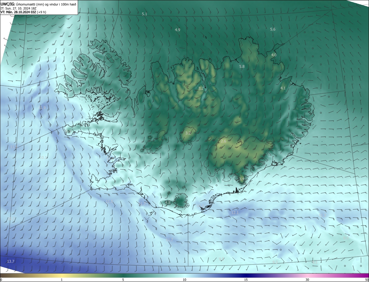This screenshot has height=282, width=369.
Task: Click the faint 10.1 value label
Action: click(x=43, y=157)
